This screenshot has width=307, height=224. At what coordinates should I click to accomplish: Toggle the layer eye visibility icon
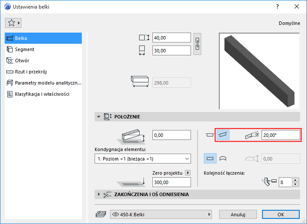(116, 215)
